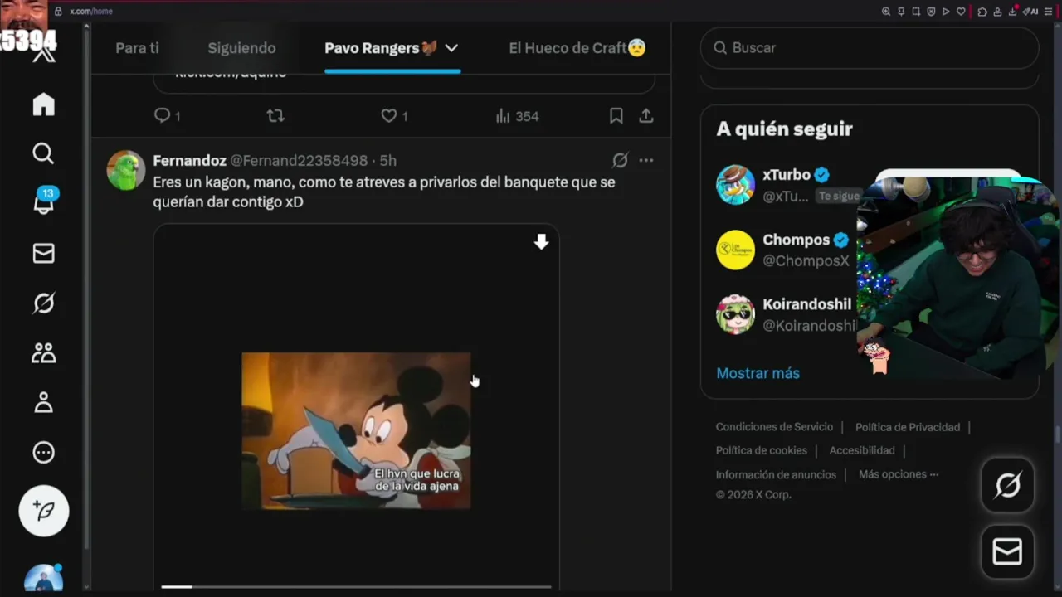Click the compose Post feather button
This screenshot has width=1062, height=597.
coord(44,511)
